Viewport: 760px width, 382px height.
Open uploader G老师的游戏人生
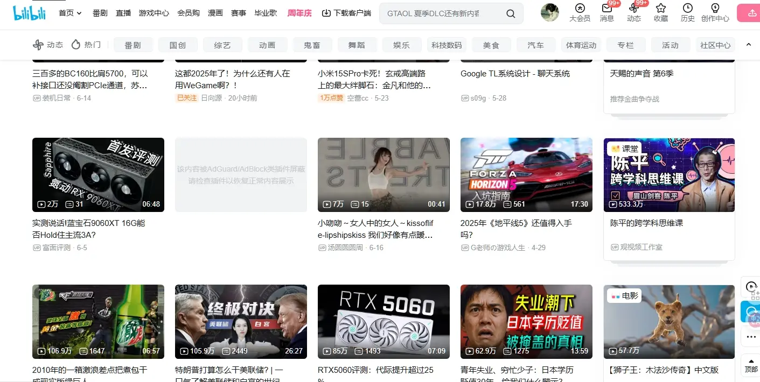point(498,247)
